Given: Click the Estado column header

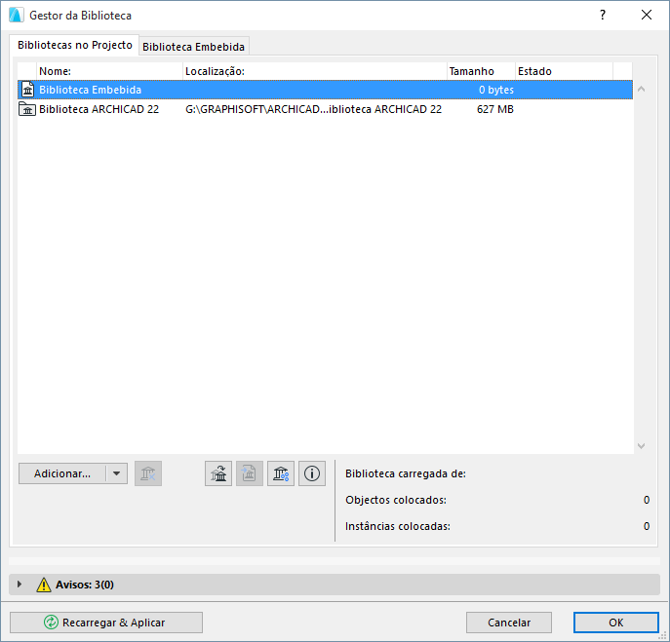Looking at the screenshot, I should point(564,71).
